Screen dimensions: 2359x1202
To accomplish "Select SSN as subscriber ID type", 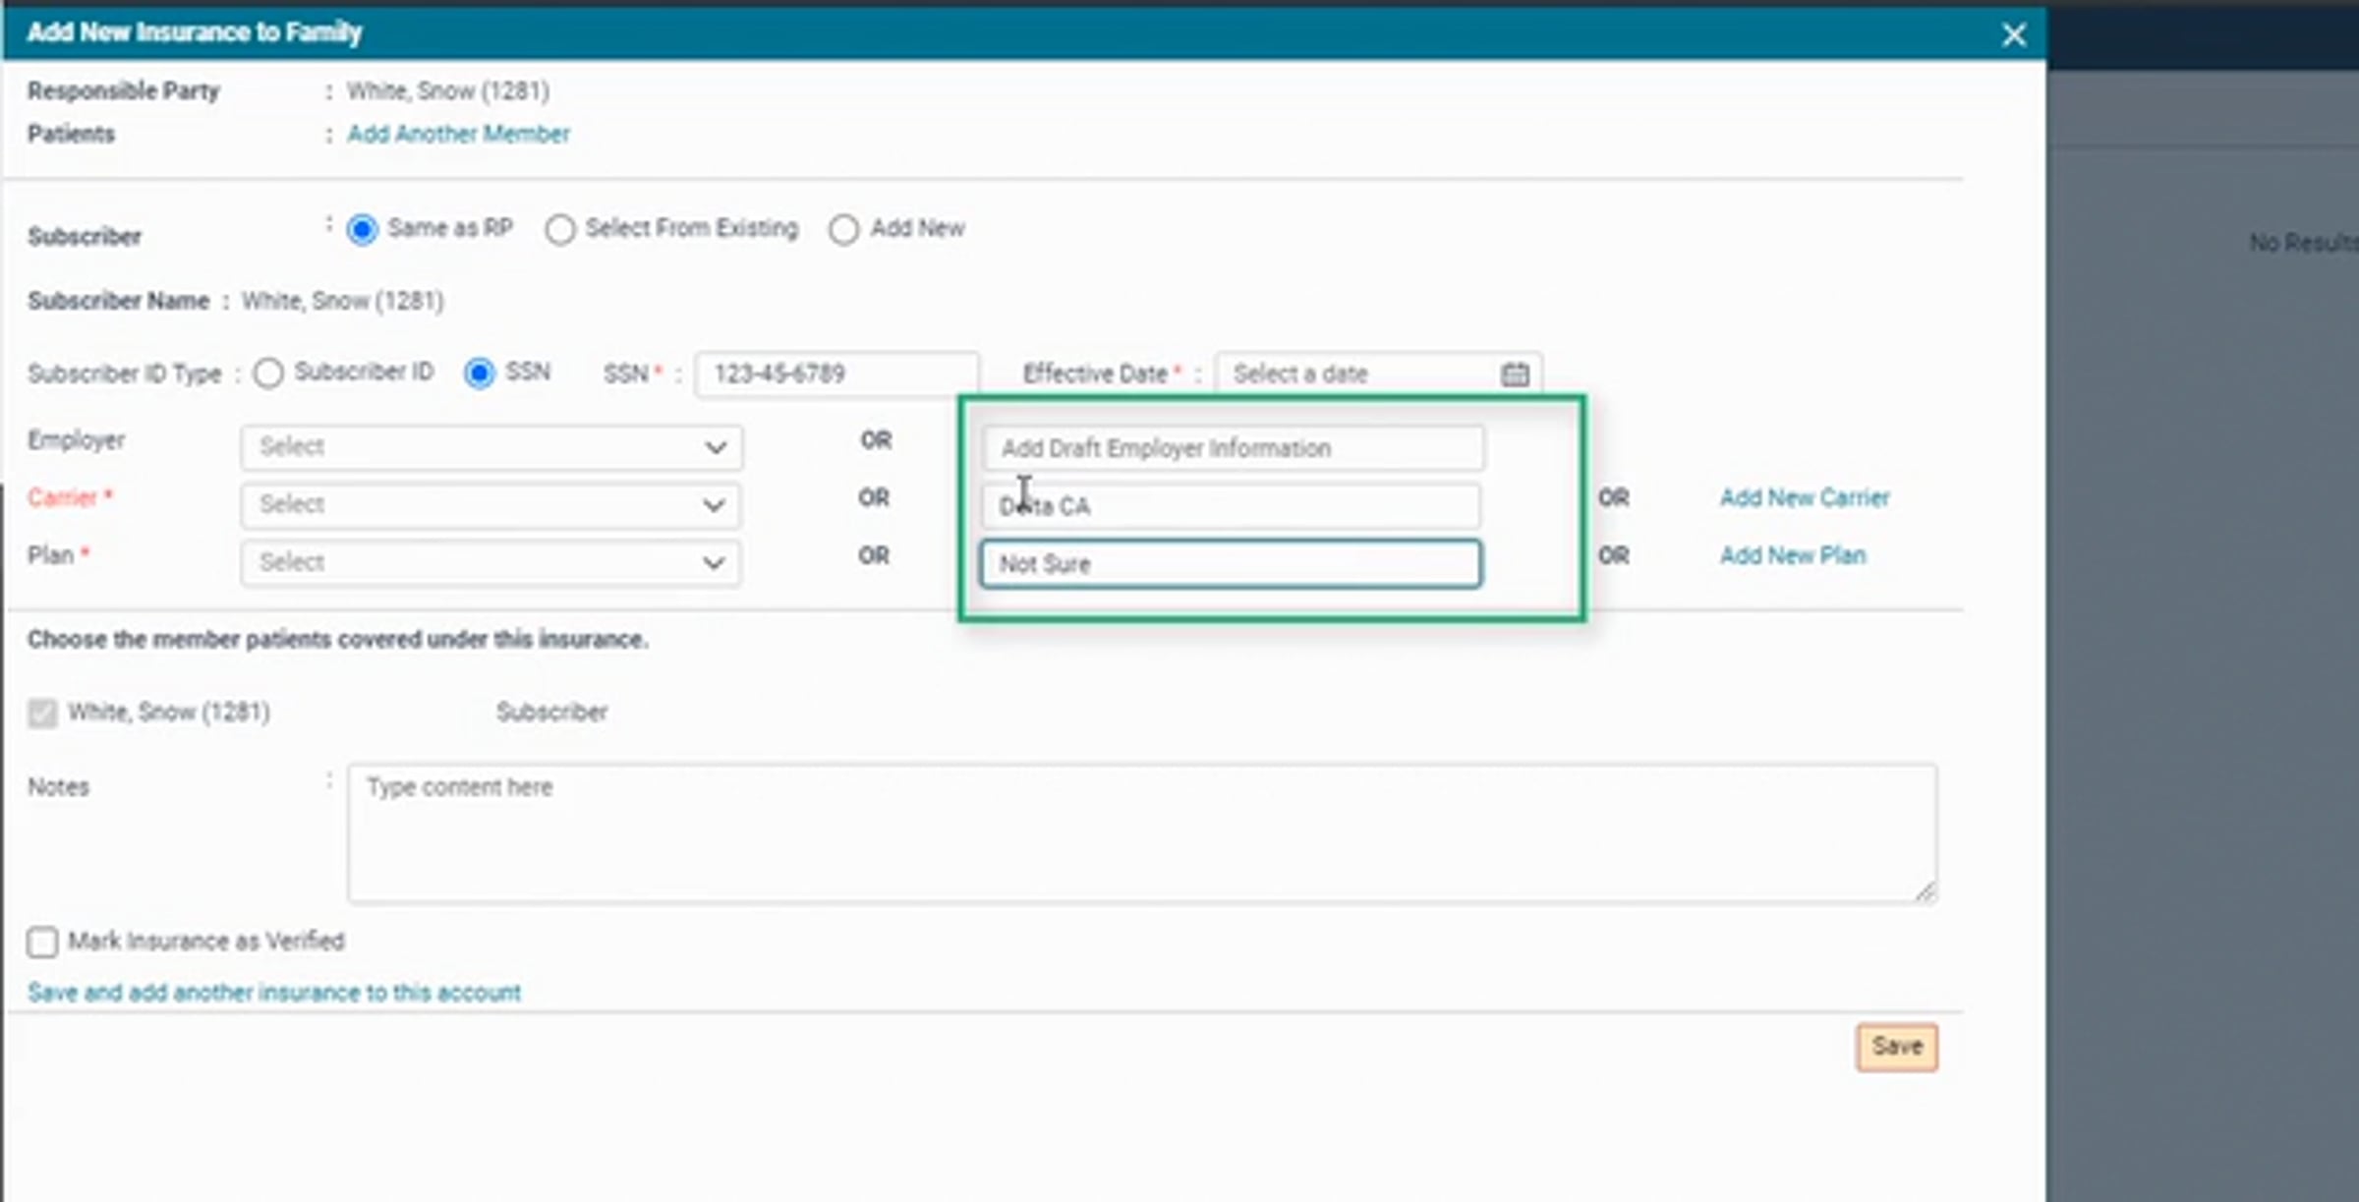I will coord(480,373).
